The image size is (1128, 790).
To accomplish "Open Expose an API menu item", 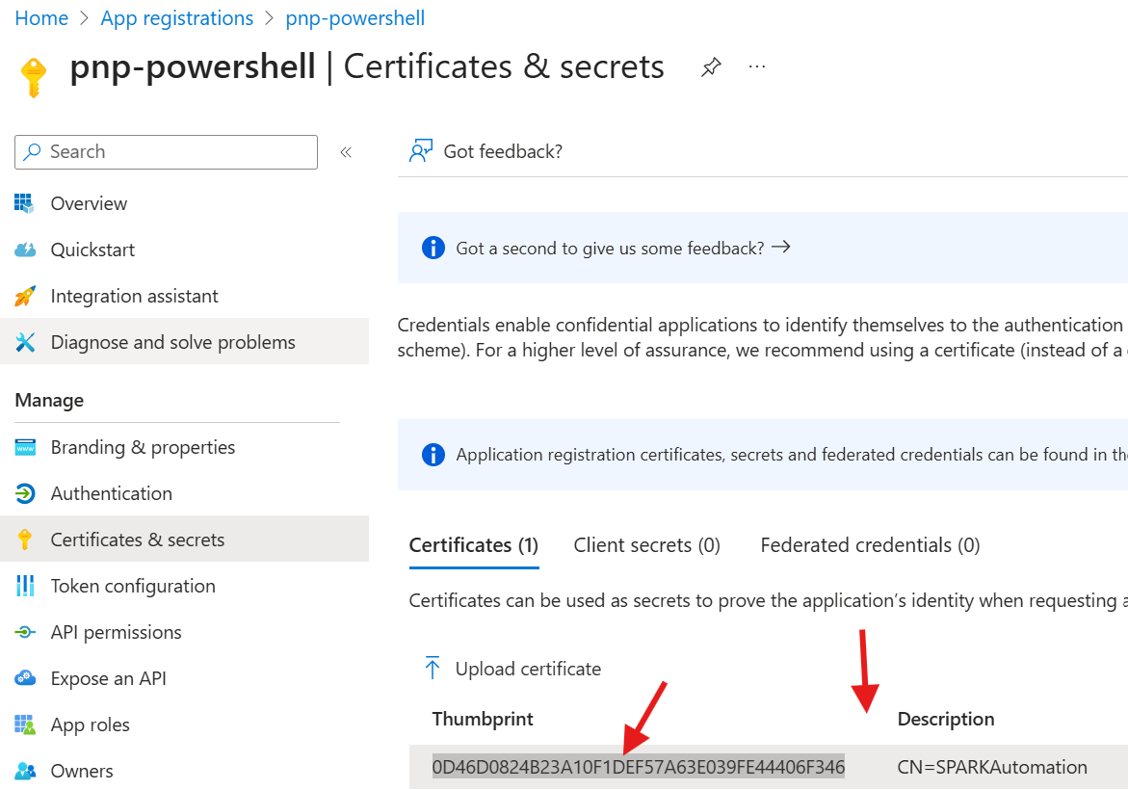I will (108, 678).
